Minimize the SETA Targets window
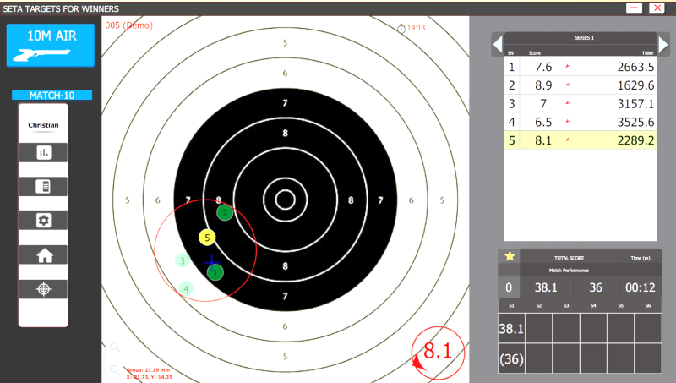This screenshot has width=676, height=383. point(634,8)
